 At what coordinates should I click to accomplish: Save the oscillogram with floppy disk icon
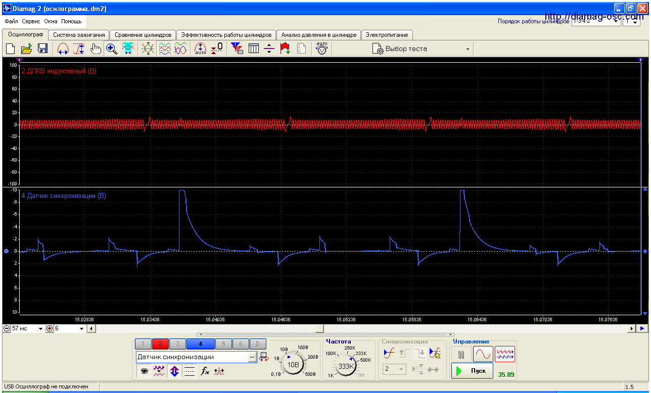pyautogui.click(x=42, y=49)
